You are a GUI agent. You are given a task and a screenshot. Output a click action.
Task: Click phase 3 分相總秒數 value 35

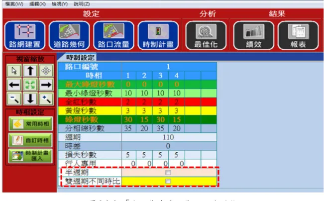click(160, 128)
